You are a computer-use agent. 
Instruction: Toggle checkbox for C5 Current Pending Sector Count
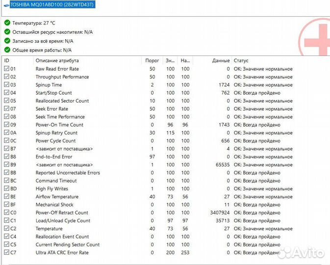(x=6, y=244)
